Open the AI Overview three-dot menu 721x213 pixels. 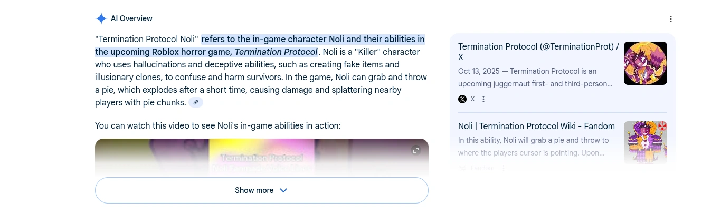671,19
